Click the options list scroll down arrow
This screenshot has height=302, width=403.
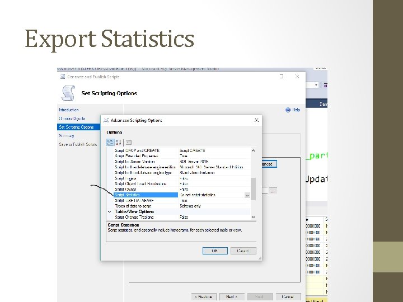coord(253,217)
